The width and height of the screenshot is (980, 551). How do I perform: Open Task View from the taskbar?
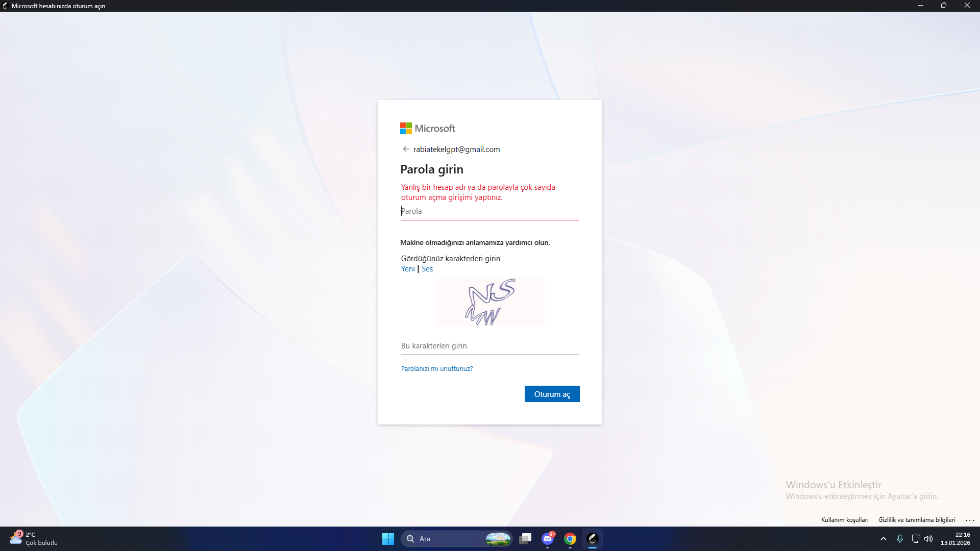(x=525, y=539)
